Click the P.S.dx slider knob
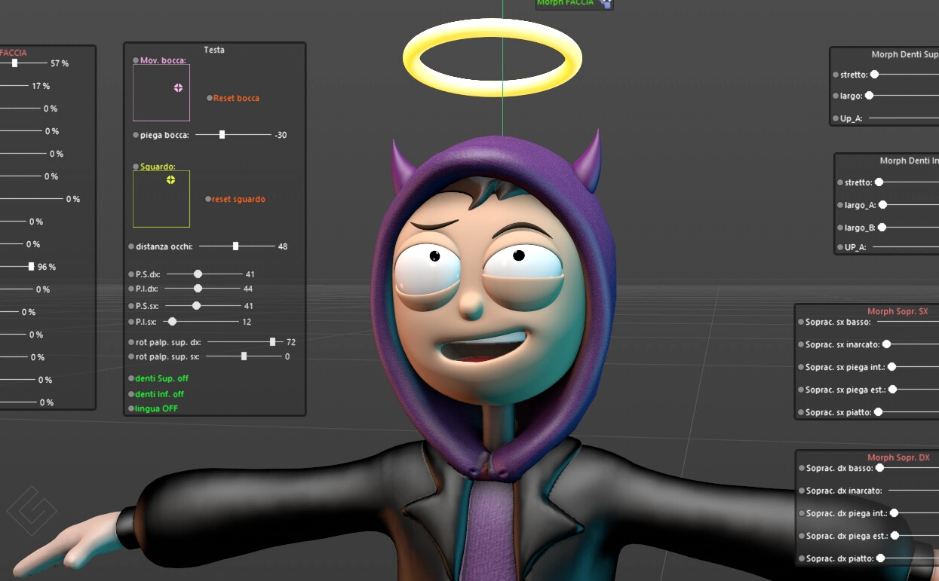 (x=198, y=274)
